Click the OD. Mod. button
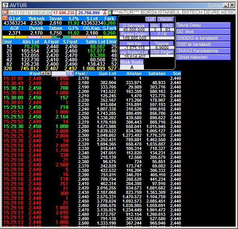The width and height of the screenshot is (238, 229). [x=203, y=32]
